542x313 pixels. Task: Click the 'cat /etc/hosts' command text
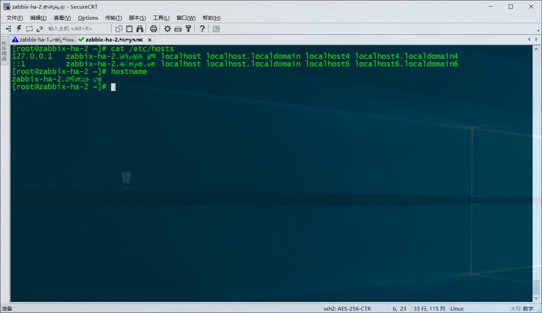(142, 49)
